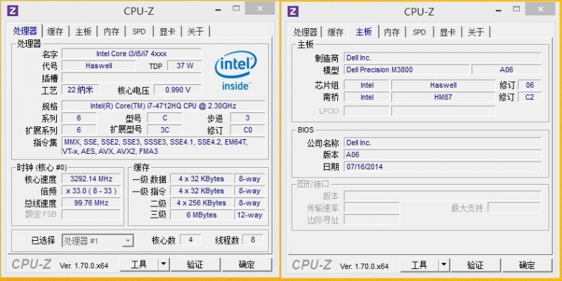
Task: Open the 关于 tab in the right window
Action: 476,32
